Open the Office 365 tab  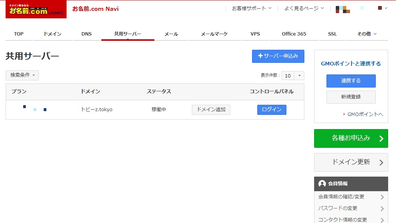click(x=294, y=34)
